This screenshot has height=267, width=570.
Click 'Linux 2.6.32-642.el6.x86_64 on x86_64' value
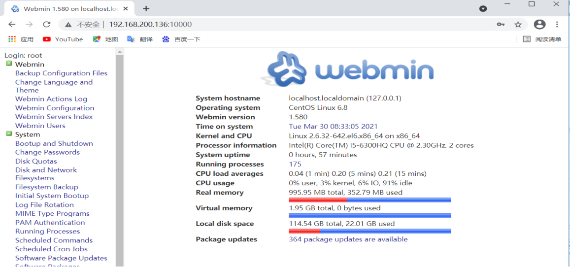pyautogui.click(x=354, y=136)
